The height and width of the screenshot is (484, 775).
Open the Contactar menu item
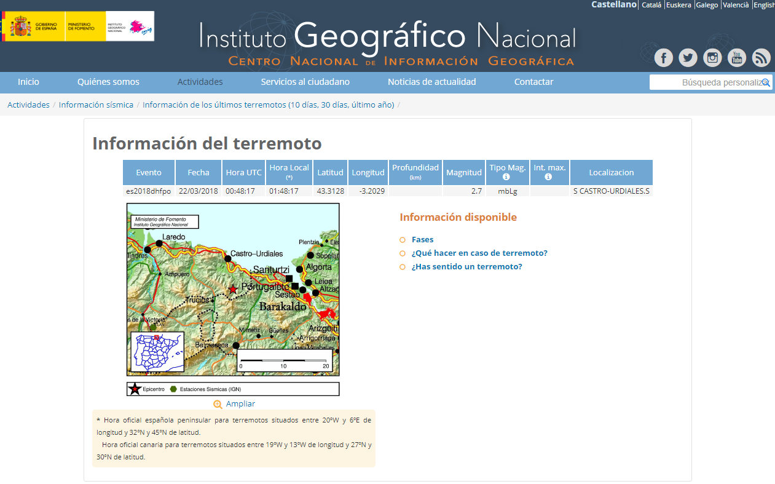[534, 82]
